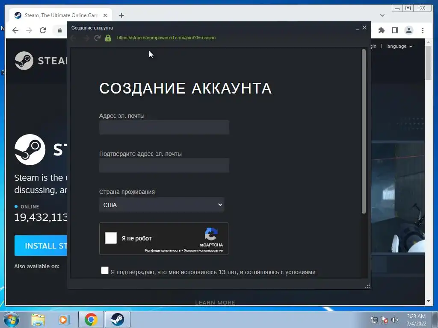The width and height of the screenshot is (438, 328).
Task: Reload the page in Chrome
Action: (x=43, y=30)
